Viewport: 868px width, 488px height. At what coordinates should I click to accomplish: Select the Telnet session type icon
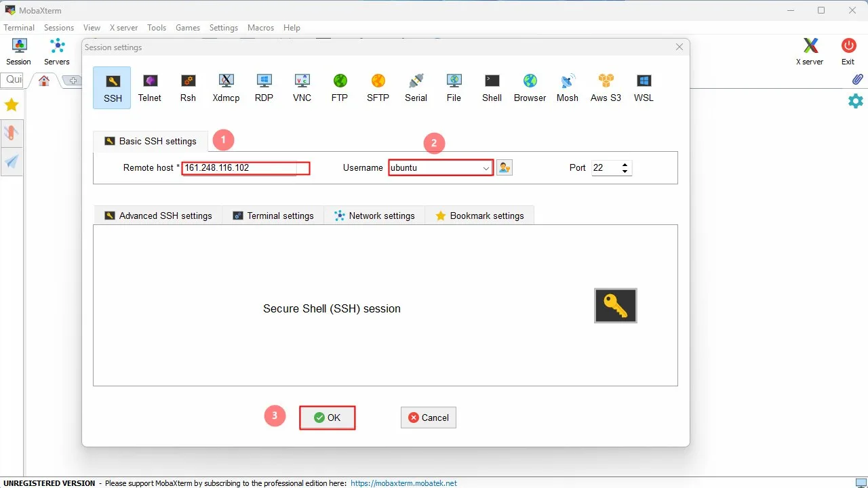click(150, 88)
